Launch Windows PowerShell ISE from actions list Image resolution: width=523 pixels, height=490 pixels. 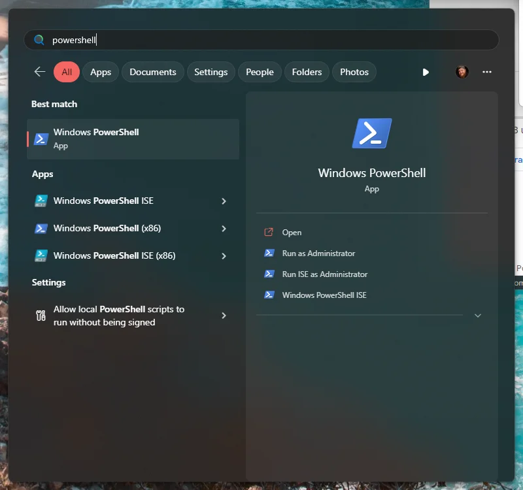click(x=324, y=295)
